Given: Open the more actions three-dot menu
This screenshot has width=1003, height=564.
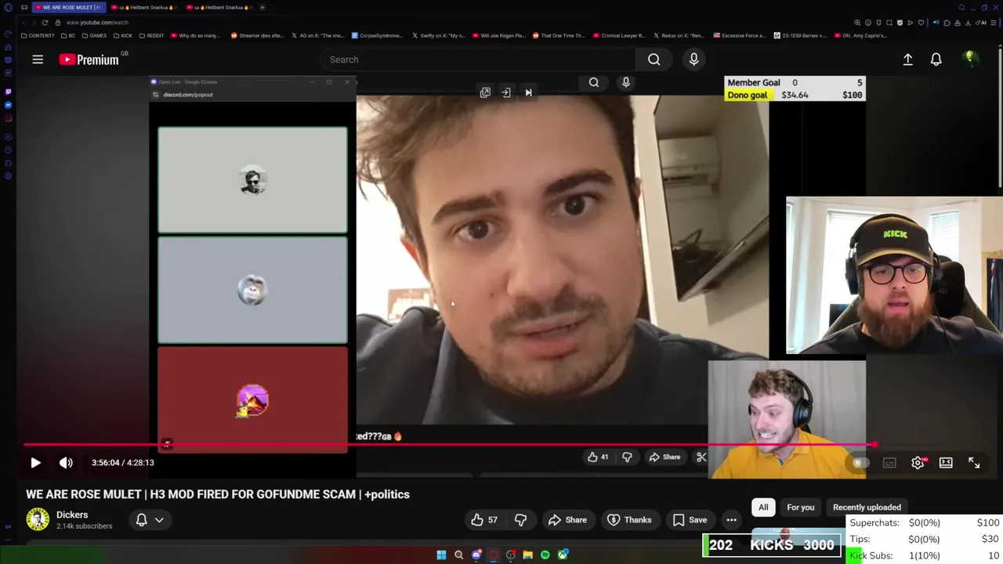Looking at the screenshot, I should 731,520.
